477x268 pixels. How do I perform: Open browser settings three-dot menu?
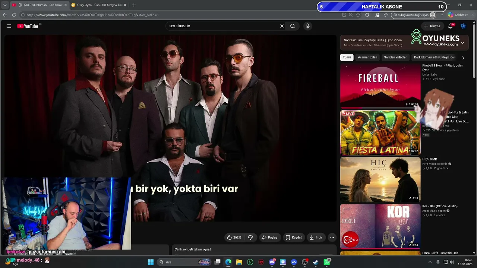click(441, 15)
